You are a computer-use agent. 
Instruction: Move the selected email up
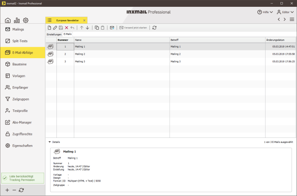(81, 28)
